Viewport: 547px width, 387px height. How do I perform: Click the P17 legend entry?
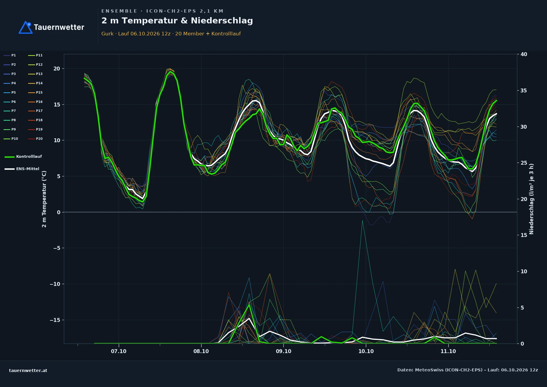coord(35,111)
